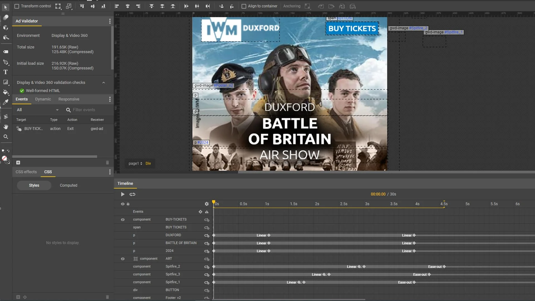This screenshot has width=535, height=301.
Task: Open the Timeline tab
Action: [x=125, y=183]
